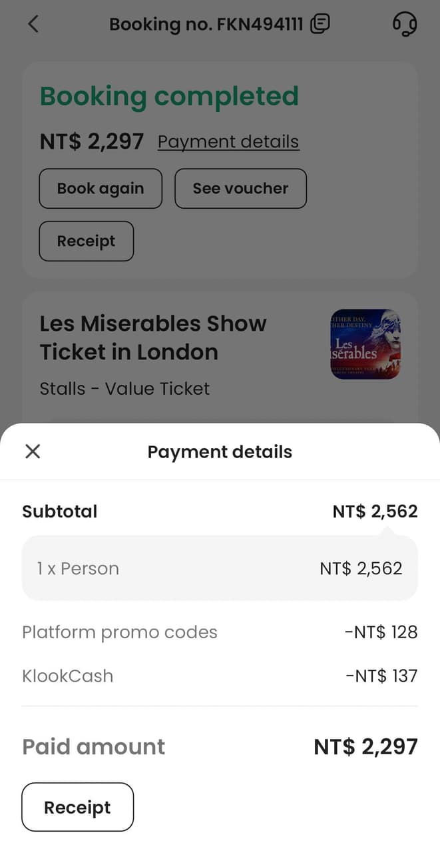Open customer support headset icon
The height and width of the screenshot is (853, 440).
tap(405, 25)
